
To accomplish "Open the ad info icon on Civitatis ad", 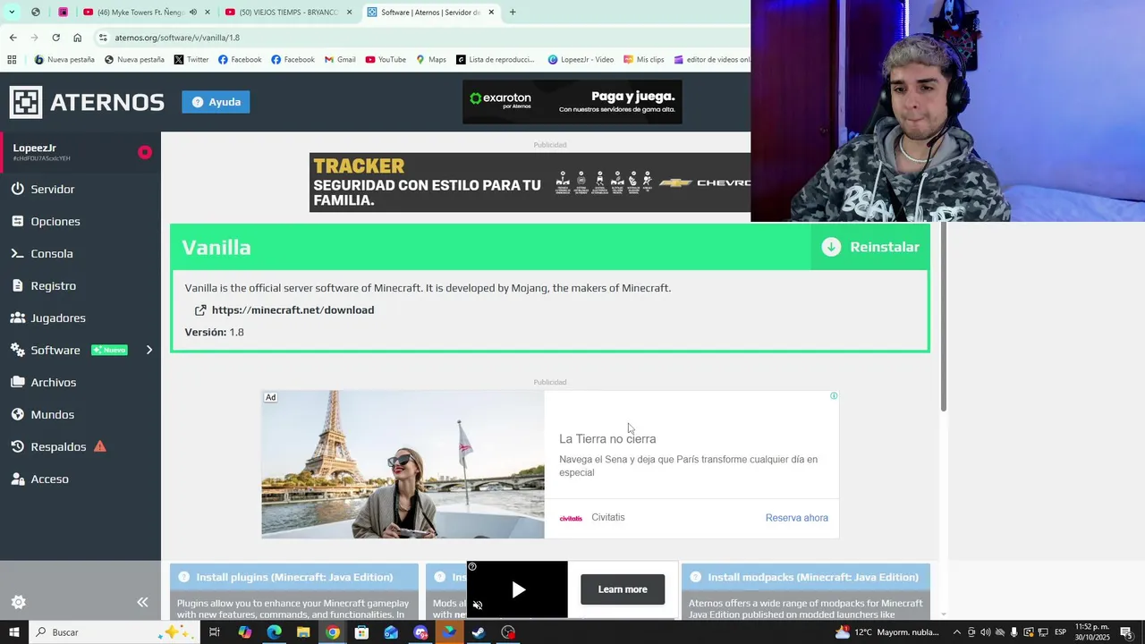I will coord(834,395).
